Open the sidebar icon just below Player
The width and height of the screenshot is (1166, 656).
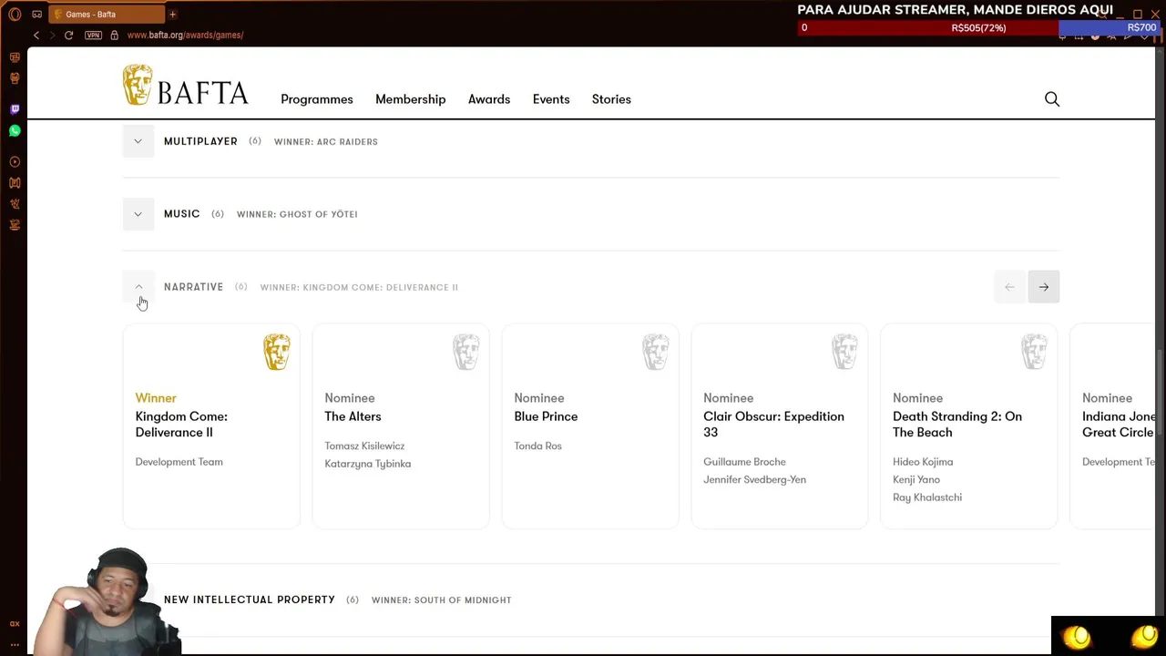[15, 183]
